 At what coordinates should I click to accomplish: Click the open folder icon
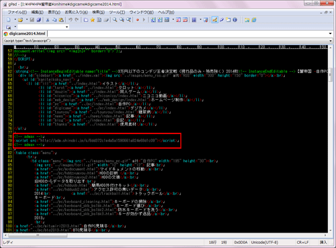[x=20, y=20]
